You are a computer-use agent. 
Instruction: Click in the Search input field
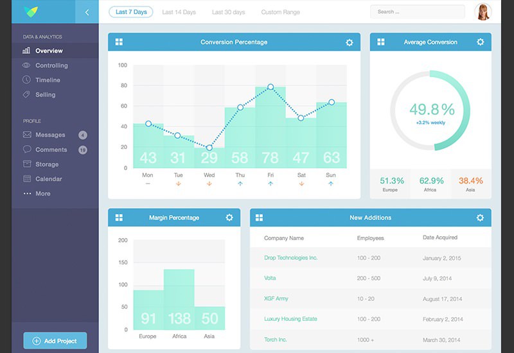tap(418, 12)
